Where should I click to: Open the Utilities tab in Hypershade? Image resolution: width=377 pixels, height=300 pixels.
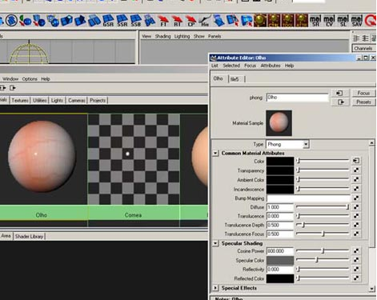(x=40, y=100)
